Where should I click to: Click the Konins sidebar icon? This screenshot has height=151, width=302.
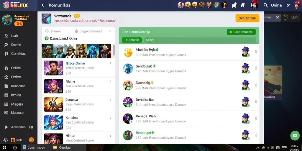pos(6,95)
